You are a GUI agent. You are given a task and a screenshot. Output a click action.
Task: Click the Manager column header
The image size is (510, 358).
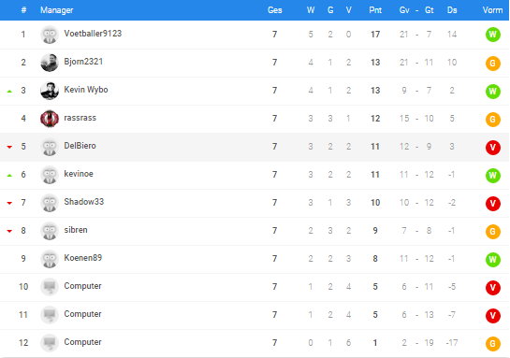point(56,10)
